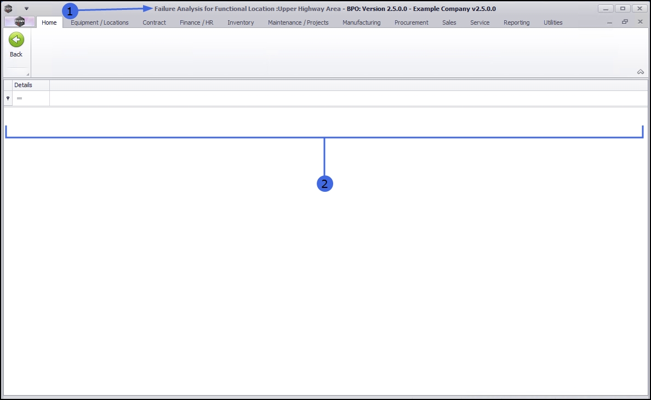651x400 pixels.
Task: Click the Failure Analysis window title text
Action: pyautogui.click(x=248, y=9)
